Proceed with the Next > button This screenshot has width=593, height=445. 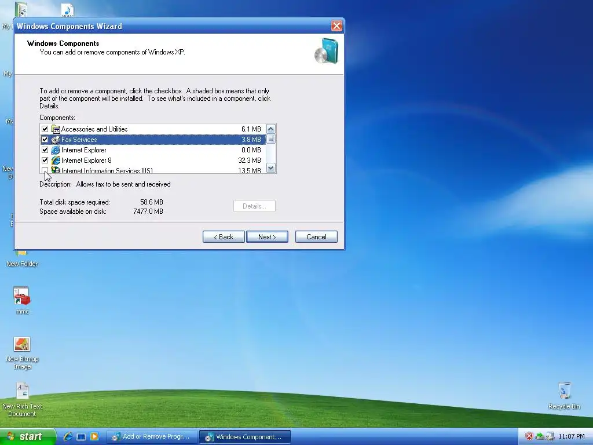coord(267,237)
